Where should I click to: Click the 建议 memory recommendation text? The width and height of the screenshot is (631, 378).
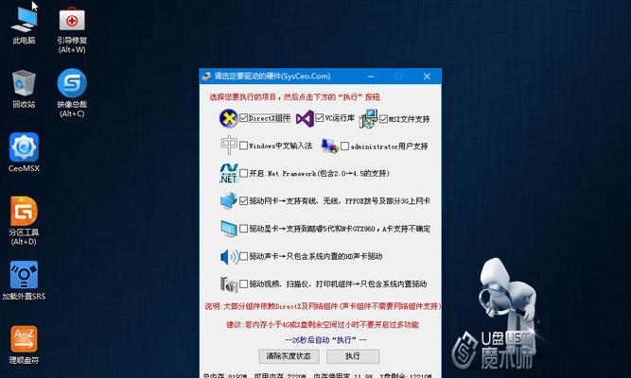(x=323, y=324)
